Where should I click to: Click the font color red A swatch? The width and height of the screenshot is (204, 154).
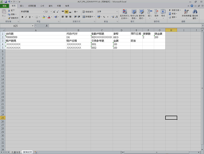49,17
